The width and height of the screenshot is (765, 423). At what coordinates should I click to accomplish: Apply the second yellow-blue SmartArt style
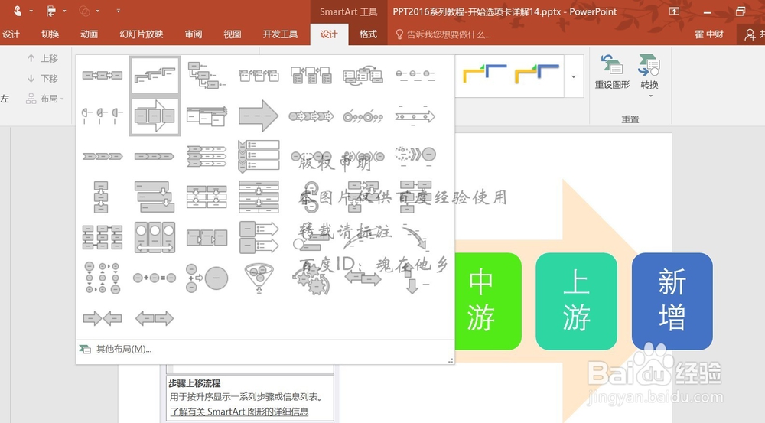click(x=537, y=73)
